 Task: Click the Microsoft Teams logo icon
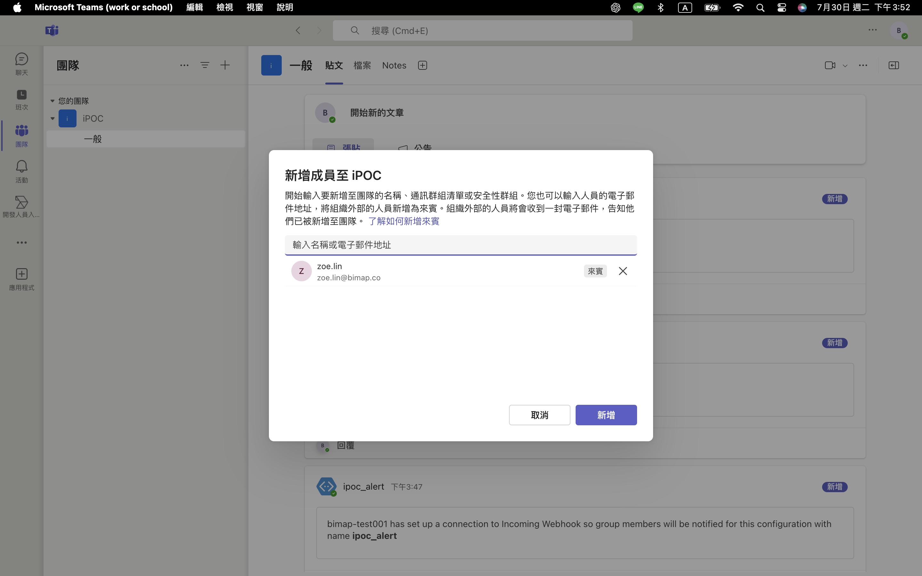[x=52, y=30]
